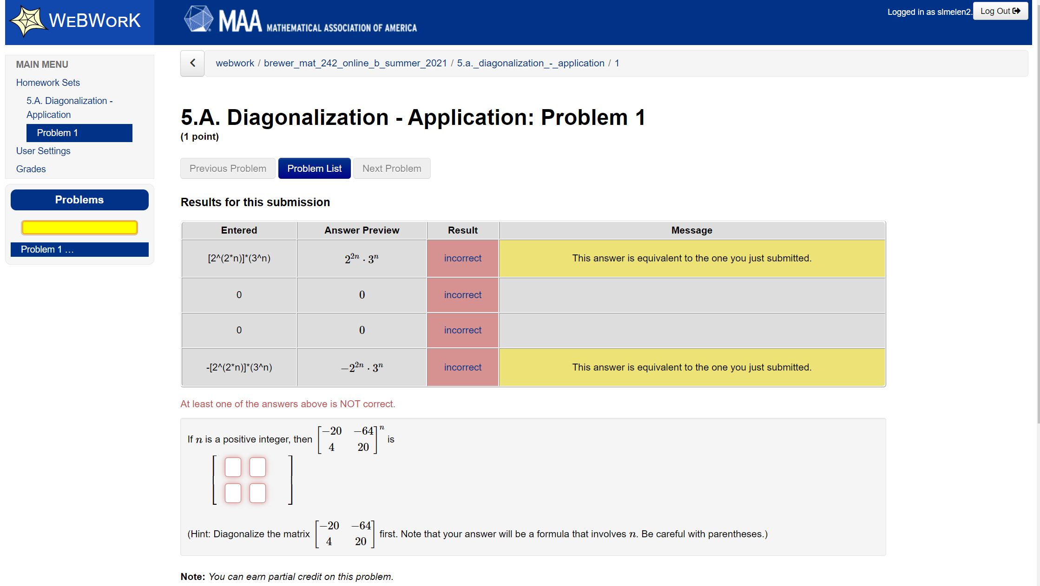Click the Log Out button
This screenshot has width=1040, height=586.
(x=1000, y=11)
